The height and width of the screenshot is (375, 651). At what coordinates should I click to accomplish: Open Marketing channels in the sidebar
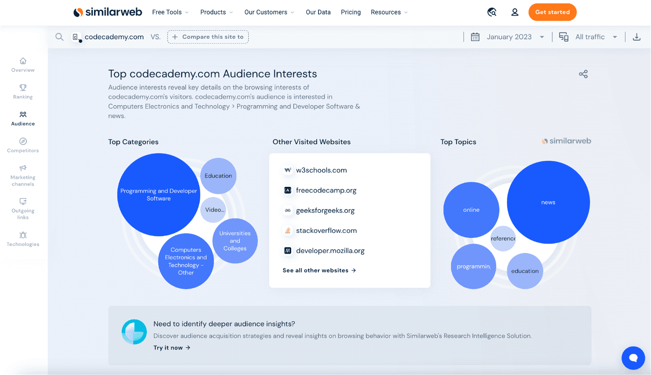(x=23, y=176)
